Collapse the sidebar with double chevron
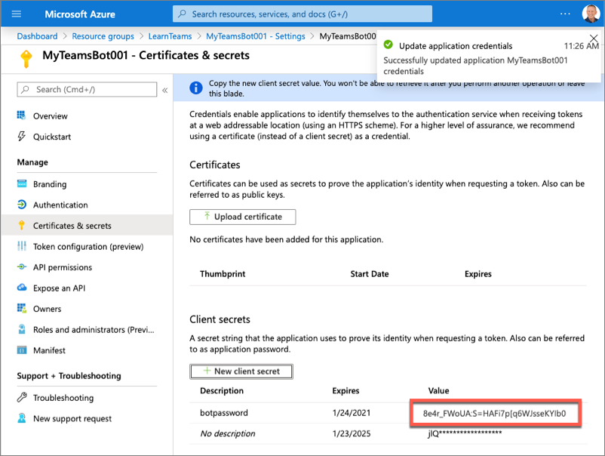Viewport: 605px width, 456px height. (164, 90)
